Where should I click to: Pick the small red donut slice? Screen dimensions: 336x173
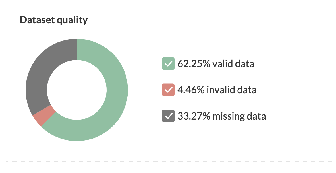[x=44, y=116]
